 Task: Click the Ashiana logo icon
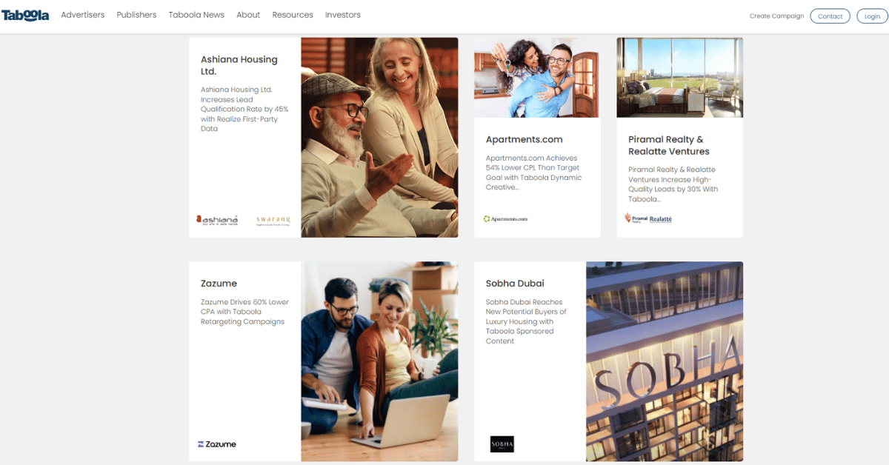[x=217, y=220]
